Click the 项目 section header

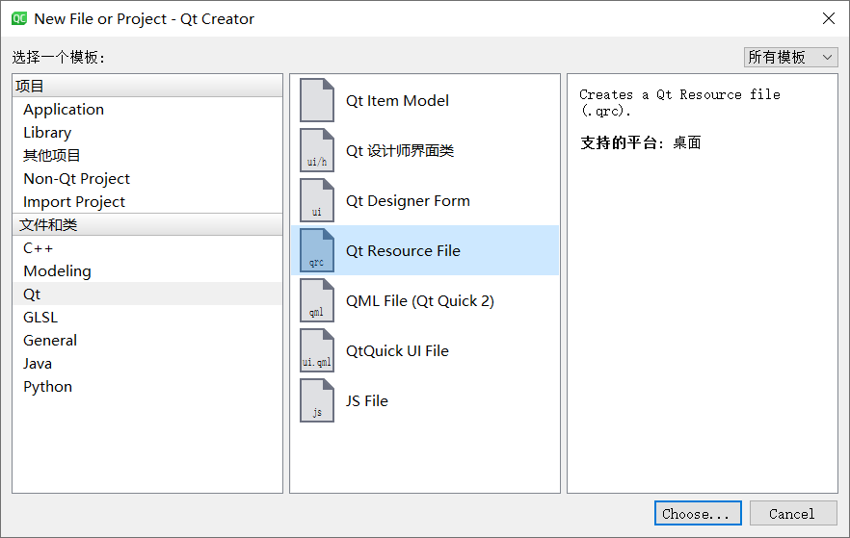pyautogui.click(x=146, y=86)
